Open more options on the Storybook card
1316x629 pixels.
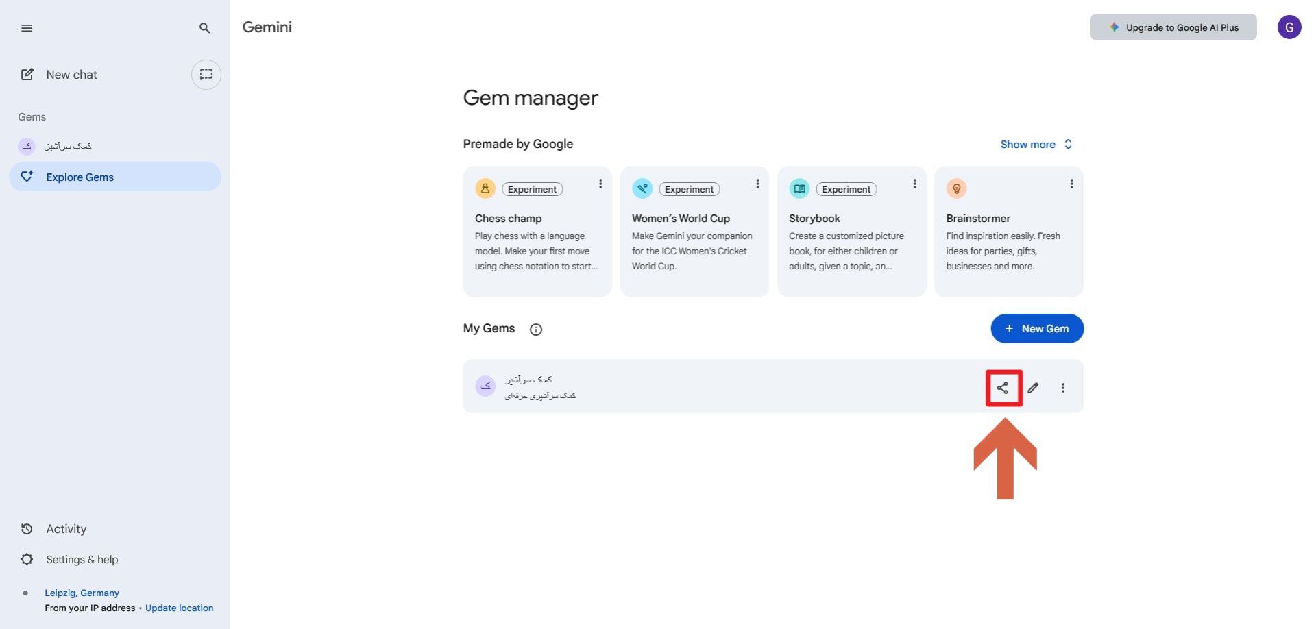914,184
